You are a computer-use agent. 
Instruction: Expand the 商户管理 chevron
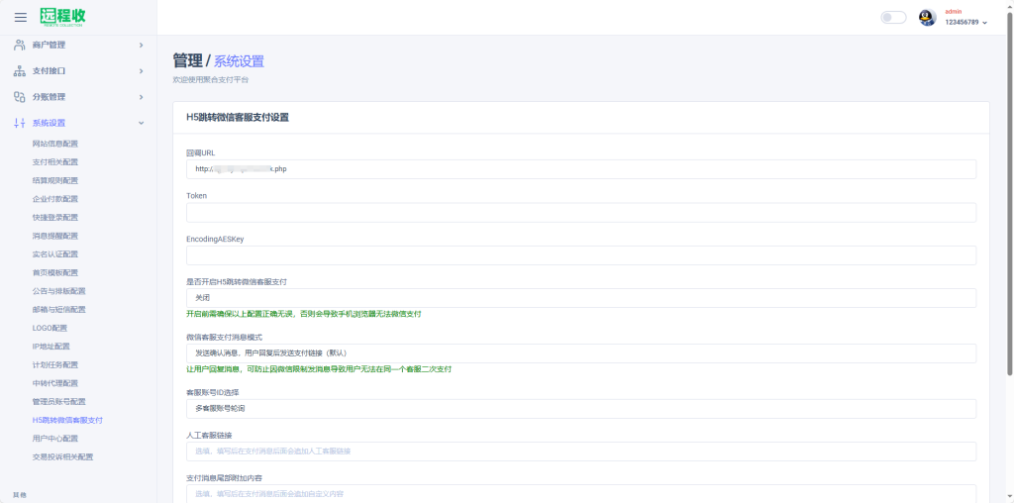click(141, 45)
